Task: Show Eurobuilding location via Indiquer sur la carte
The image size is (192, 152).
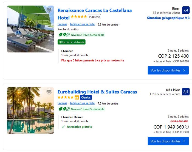Action: pyautogui.click(x=82, y=103)
